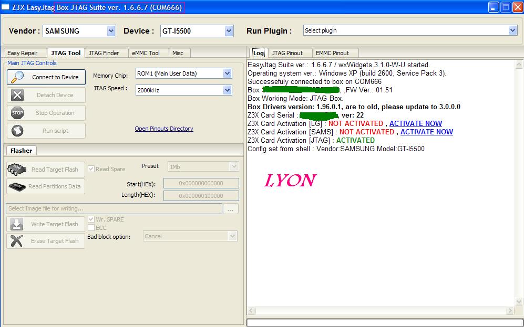Click the Detach Device label
The image size is (524, 327).
click(x=55, y=95)
